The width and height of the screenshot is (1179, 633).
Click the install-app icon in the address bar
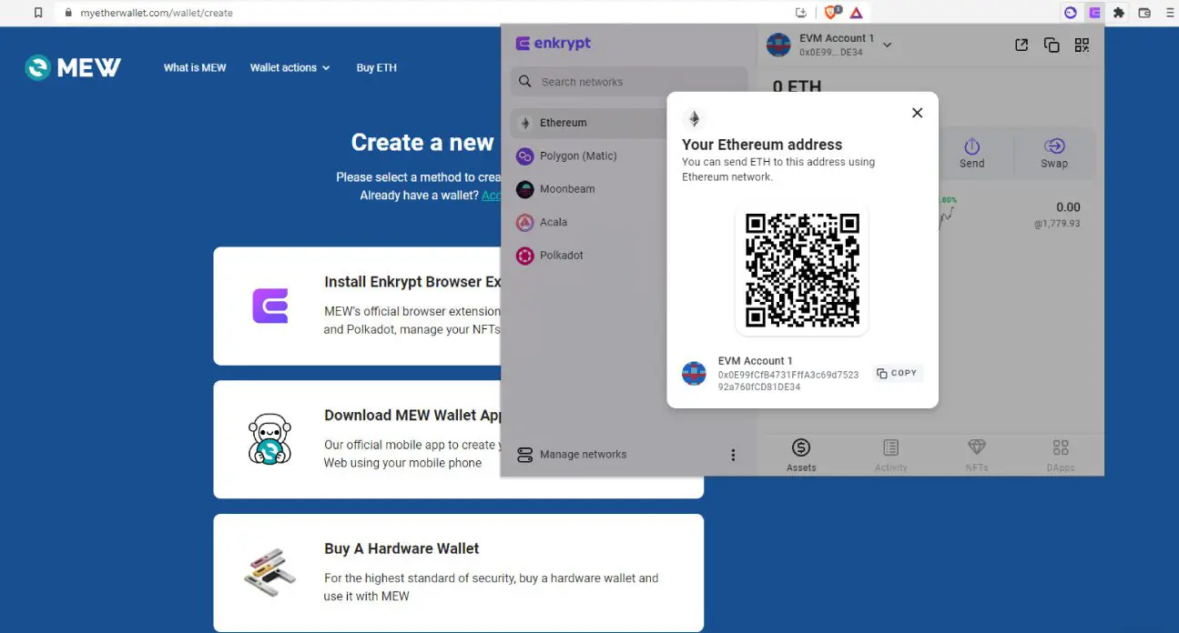click(801, 13)
